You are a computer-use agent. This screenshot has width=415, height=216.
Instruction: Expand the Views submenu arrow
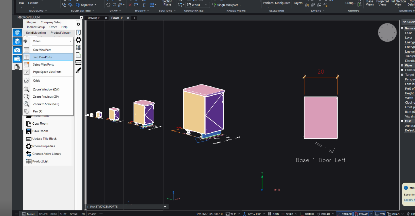click(70, 41)
